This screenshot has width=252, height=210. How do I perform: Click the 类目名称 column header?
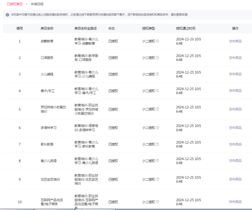pos(47,28)
